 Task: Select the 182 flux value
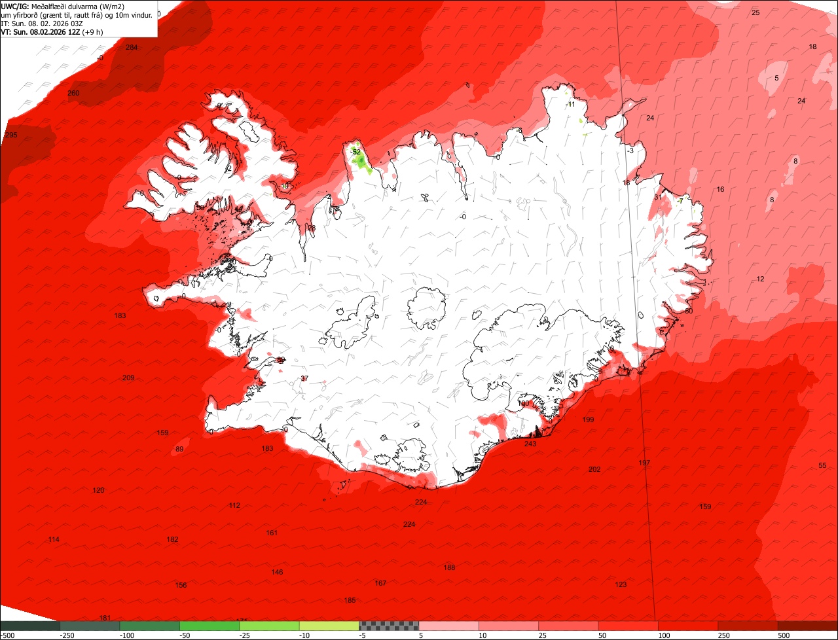[x=172, y=540]
